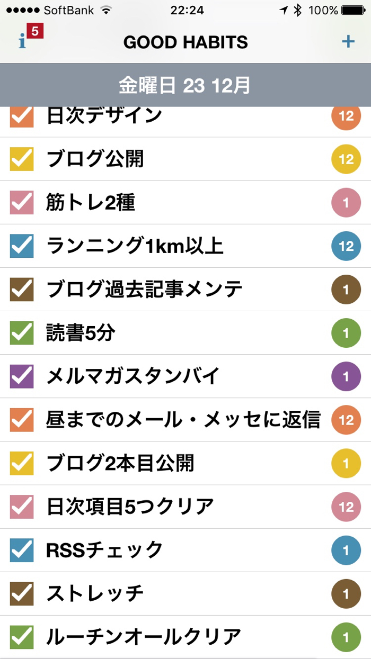The image size is (371, 659).
Task: Toggle the ルーチンオールクリア checkbox
Action: [22, 637]
